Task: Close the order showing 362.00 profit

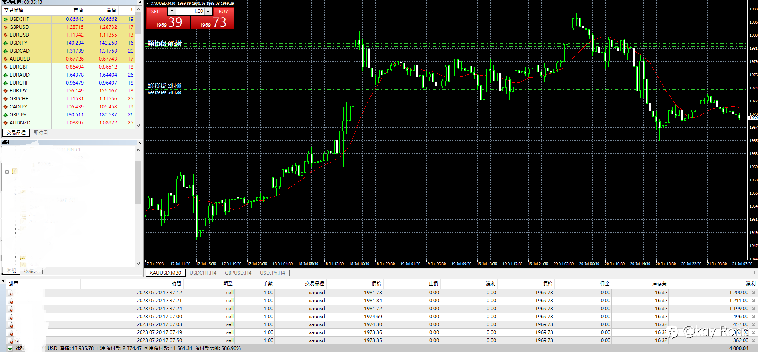Action: [754, 340]
